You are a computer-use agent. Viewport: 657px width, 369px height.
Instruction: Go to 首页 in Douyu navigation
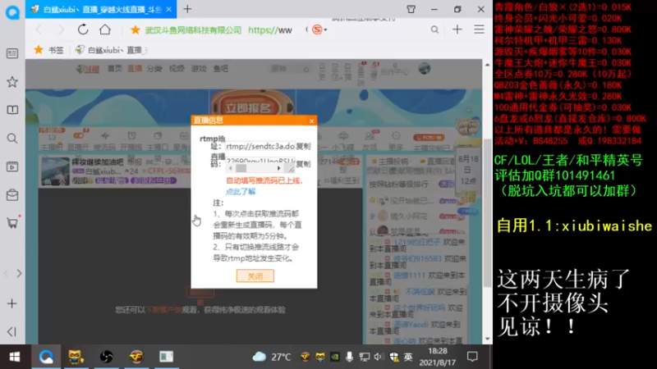point(114,69)
